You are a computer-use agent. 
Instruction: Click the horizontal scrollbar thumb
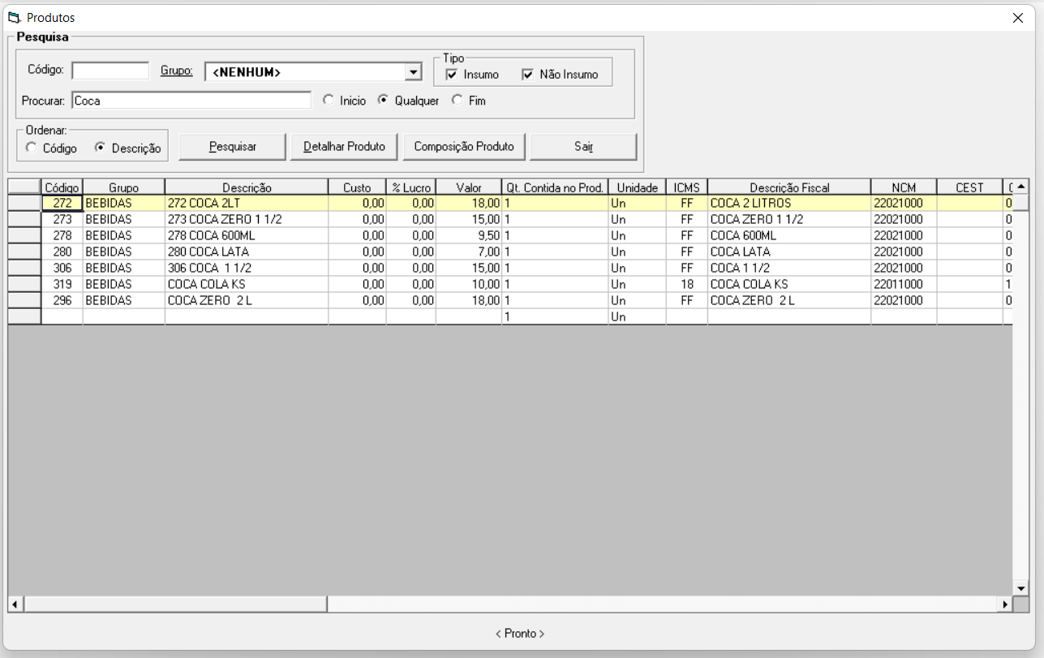(x=175, y=604)
